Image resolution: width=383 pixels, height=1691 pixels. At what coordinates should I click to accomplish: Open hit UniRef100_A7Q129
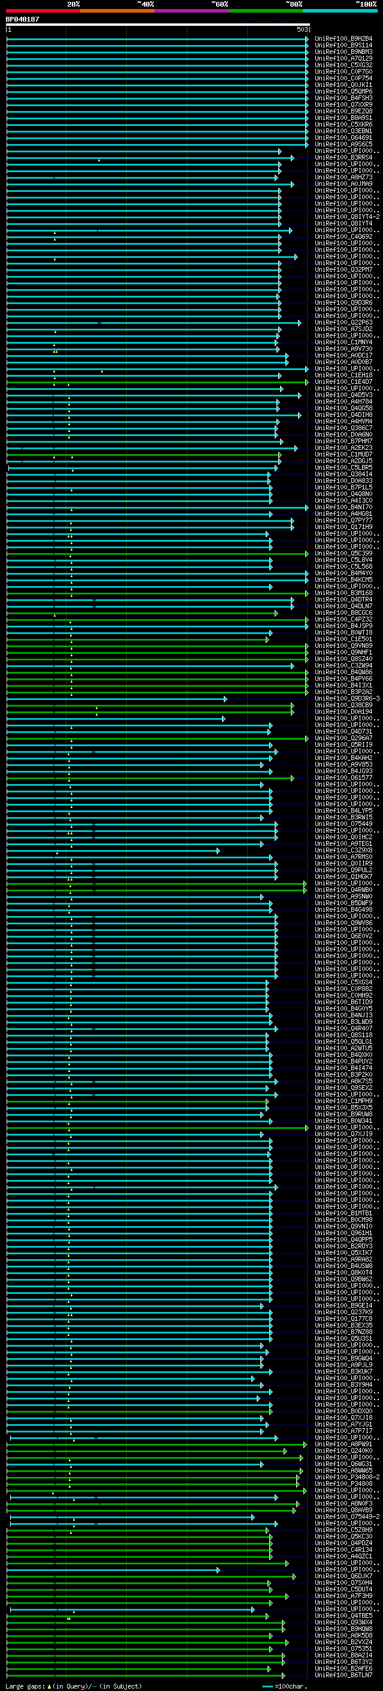344,58
